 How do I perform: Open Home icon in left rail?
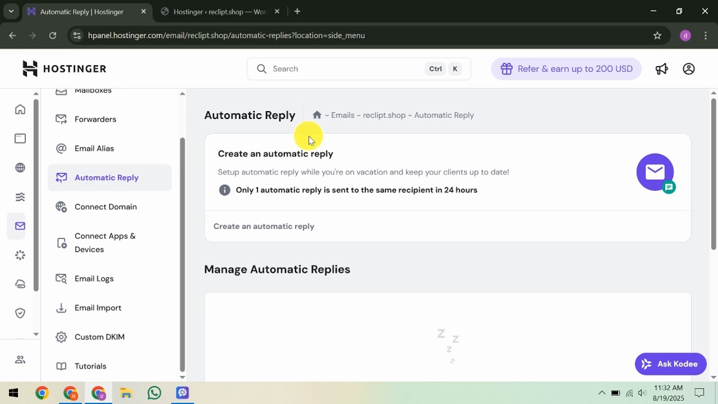coord(20,109)
